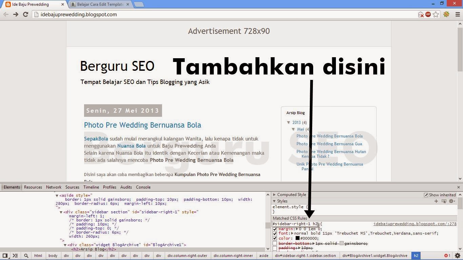This screenshot has width=463, height=260.
Task: Select the body breadcrumb item
Action: (x=53, y=256)
